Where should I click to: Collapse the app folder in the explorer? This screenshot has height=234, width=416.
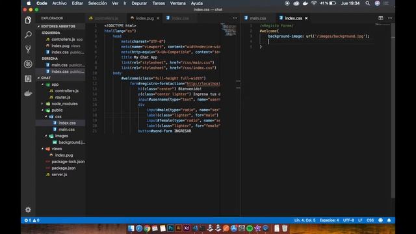point(42,84)
